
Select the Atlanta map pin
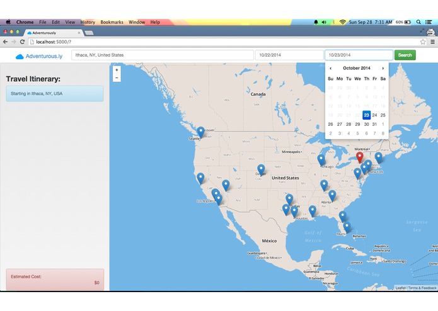332,196
